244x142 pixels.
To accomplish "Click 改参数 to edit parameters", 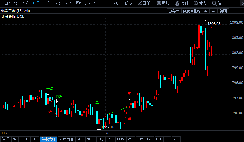I will 174,11.
